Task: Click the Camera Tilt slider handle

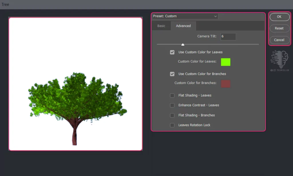Action: click(183, 44)
